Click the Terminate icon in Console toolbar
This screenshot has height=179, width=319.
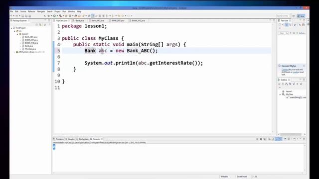(x=257, y=139)
